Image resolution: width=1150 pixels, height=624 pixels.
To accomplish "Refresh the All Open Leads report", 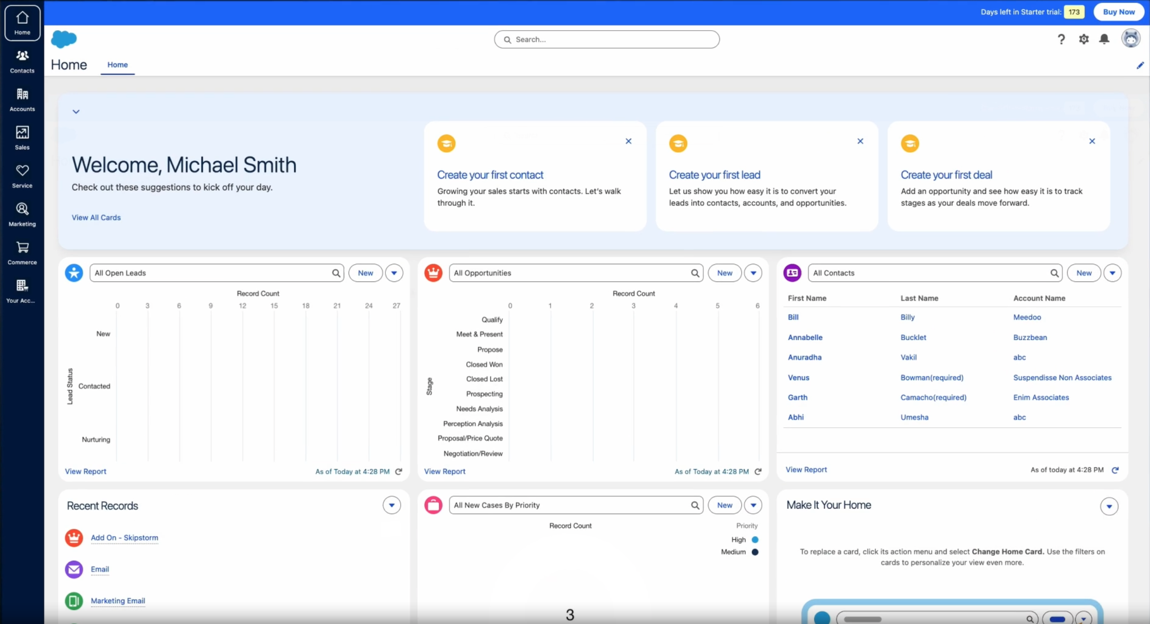I will [x=399, y=471].
